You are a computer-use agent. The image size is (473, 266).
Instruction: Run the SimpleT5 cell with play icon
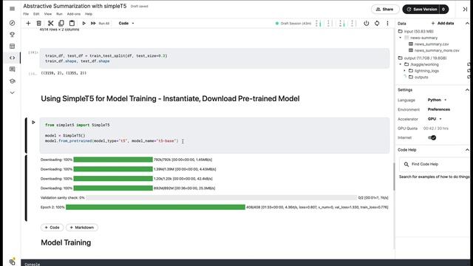click(33, 122)
